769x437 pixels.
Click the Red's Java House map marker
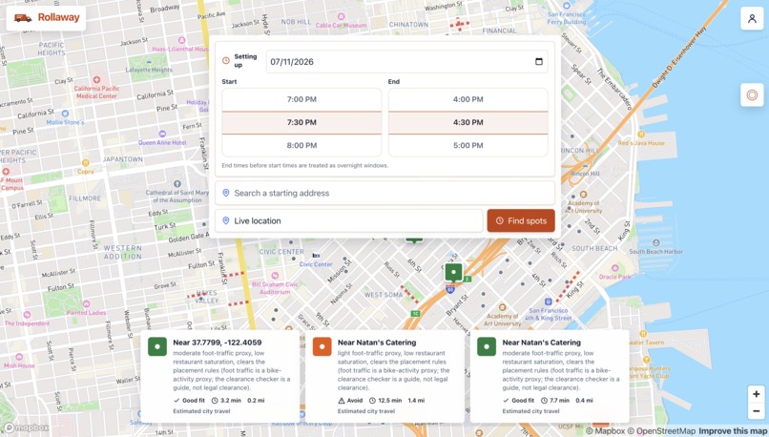[641, 134]
